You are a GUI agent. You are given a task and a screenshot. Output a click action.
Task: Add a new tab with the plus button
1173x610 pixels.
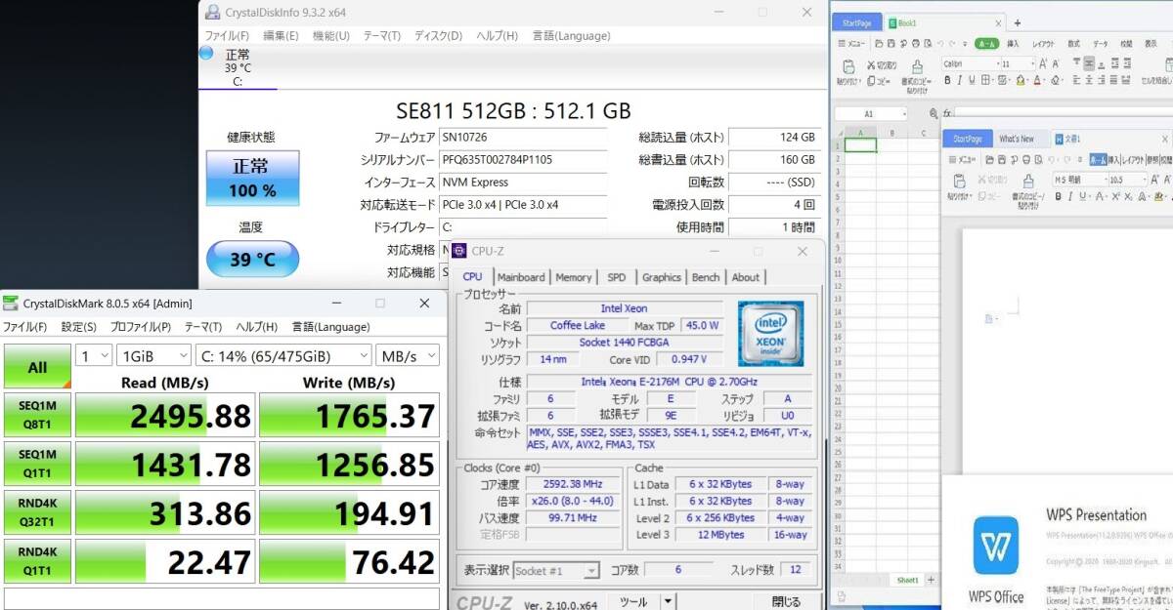click(1017, 21)
